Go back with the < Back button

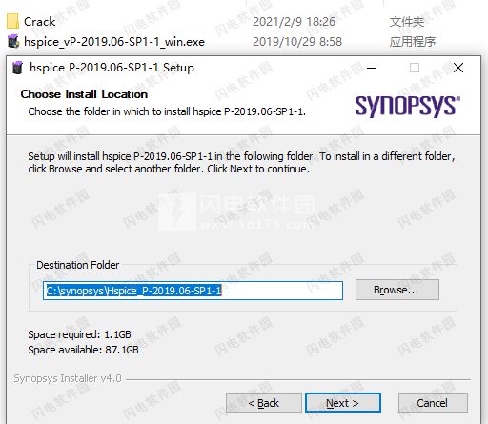[x=264, y=403]
